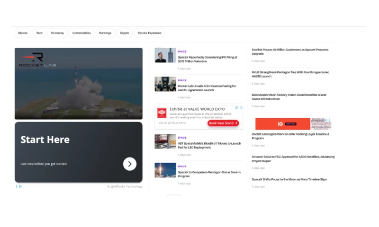This screenshot has width=379, height=227.
Task: Open the Elon Musk SpaceX IPO thumbnail
Action: (165, 55)
